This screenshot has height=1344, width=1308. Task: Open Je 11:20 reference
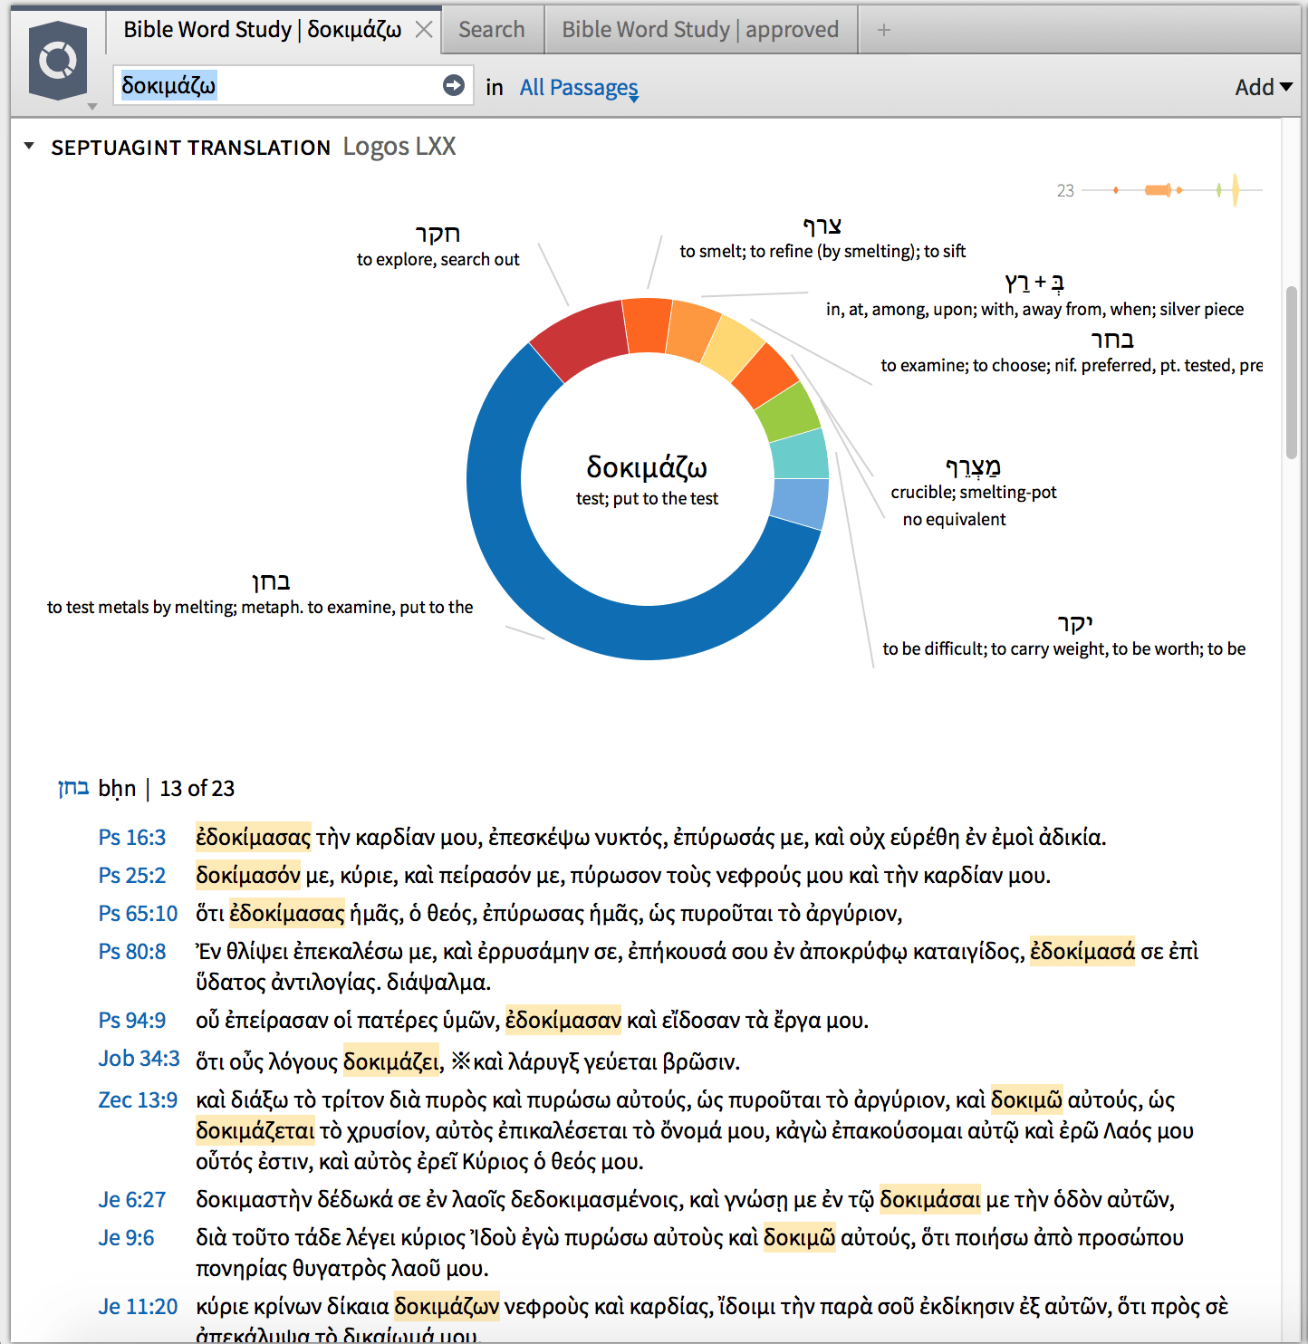138,1306
